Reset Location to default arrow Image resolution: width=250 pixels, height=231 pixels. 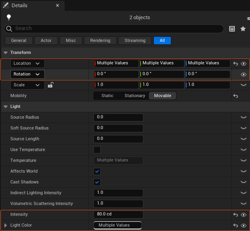236,64
